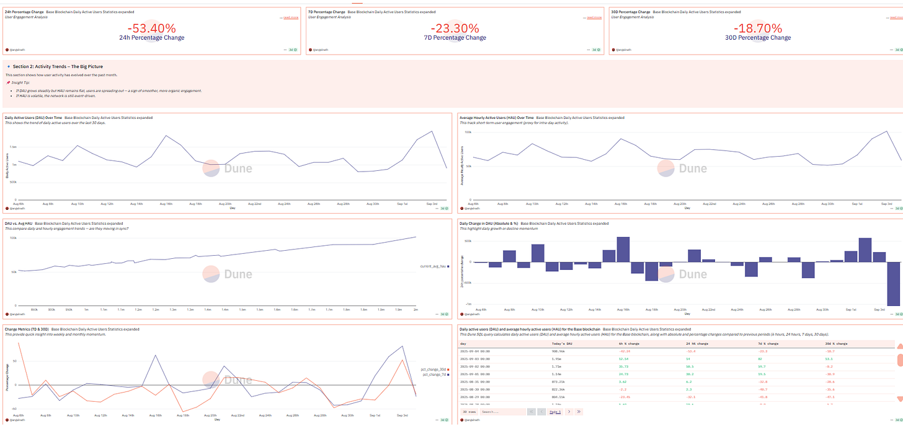Open DAU vs. Avg HAU panel title
Image resolution: width=903 pixels, height=426 pixels.
[x=18, y=224]
